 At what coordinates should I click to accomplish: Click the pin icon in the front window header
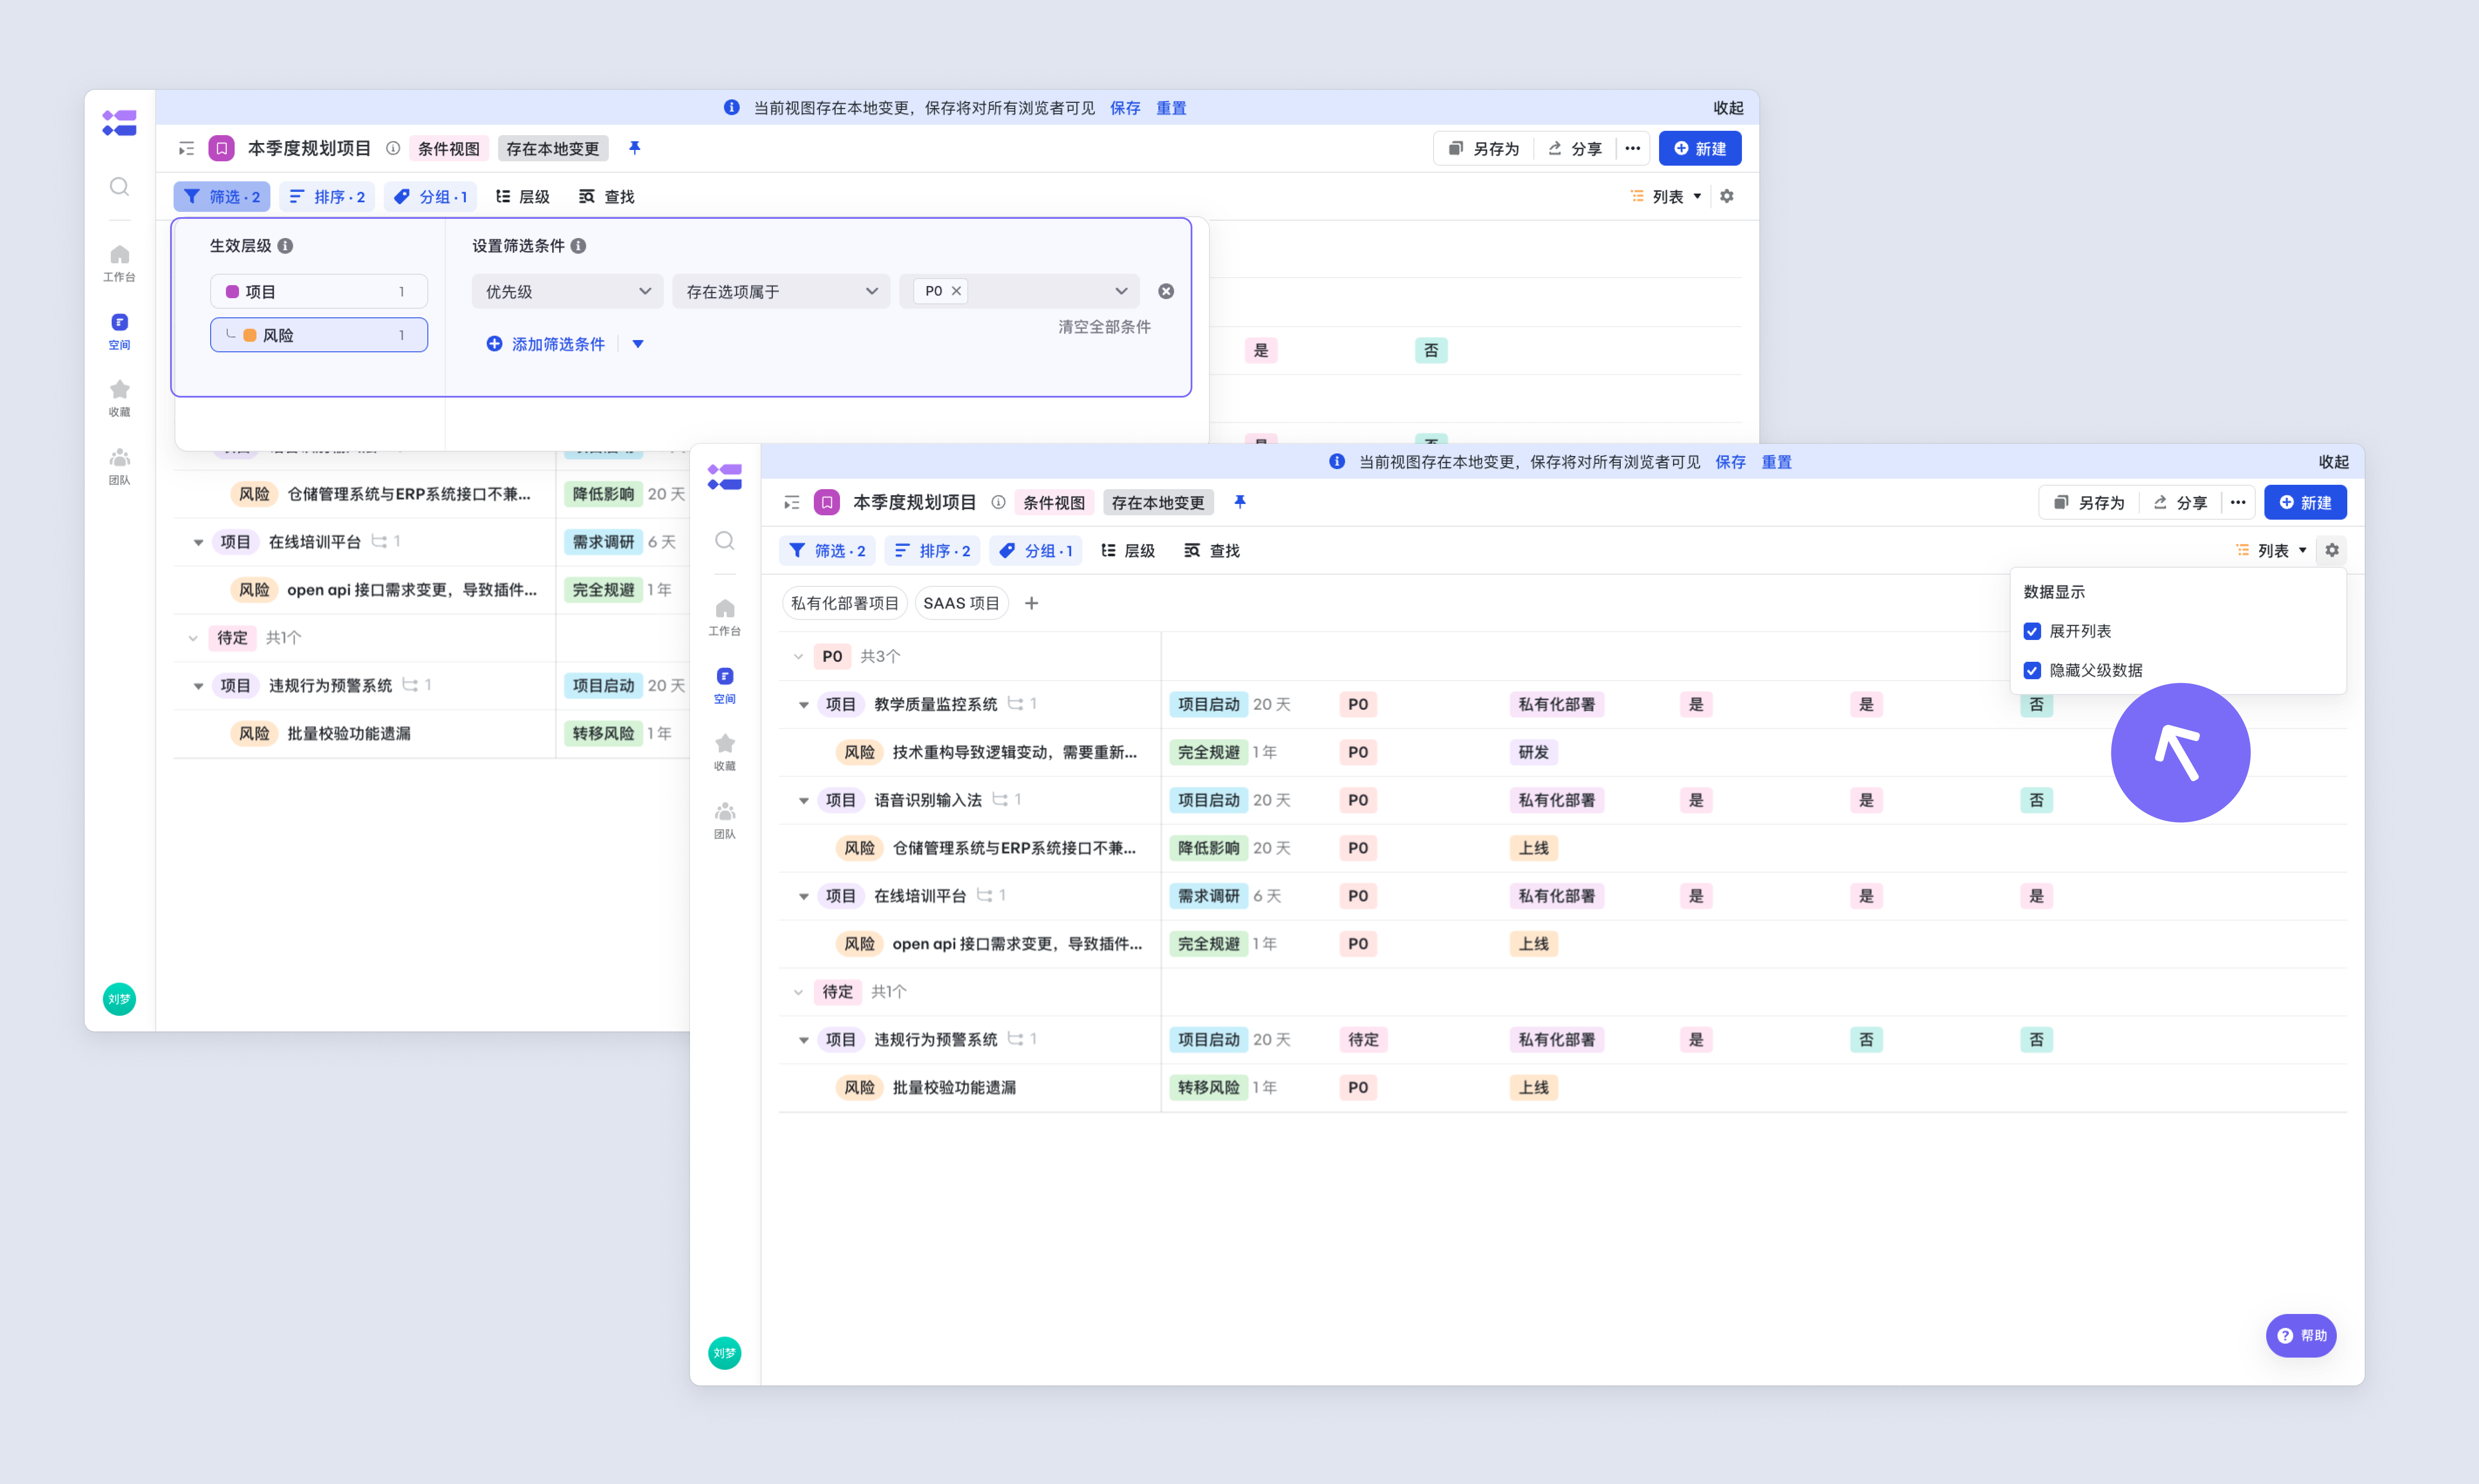point(1239,502)
